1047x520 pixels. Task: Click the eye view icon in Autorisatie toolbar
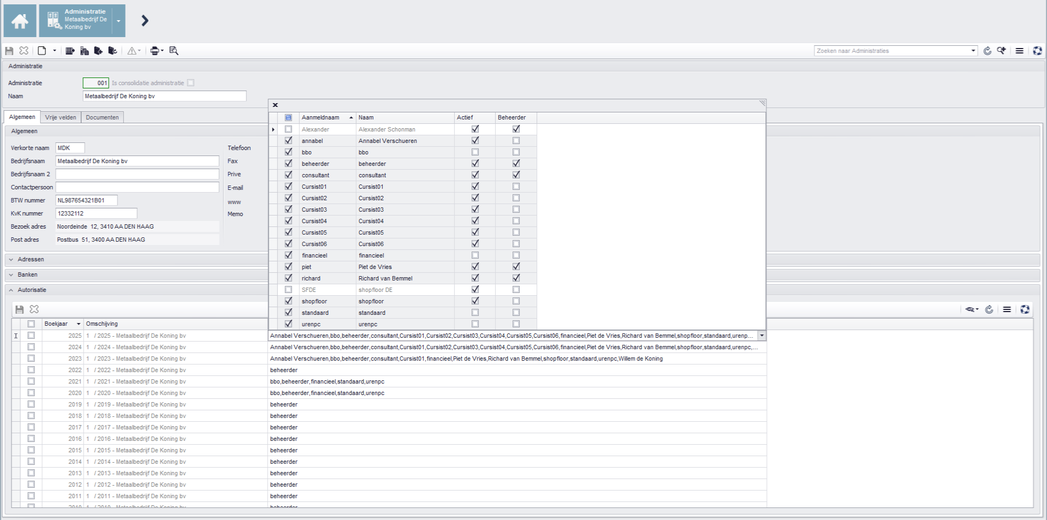tap(970, 309)
